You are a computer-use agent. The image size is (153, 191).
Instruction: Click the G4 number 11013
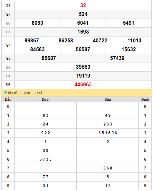(x=134, y=40)
